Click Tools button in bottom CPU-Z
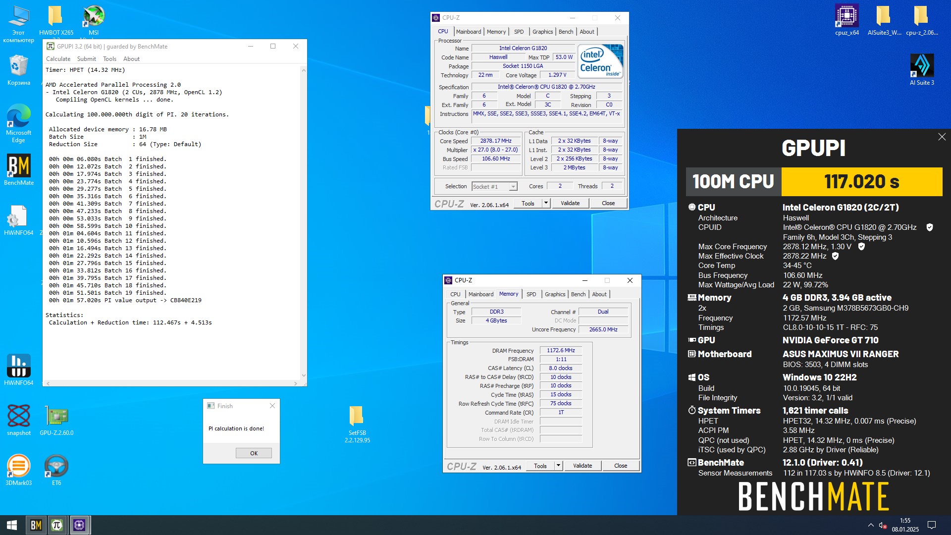The width and height of the screenshot is (951, 535). (540, 466)
